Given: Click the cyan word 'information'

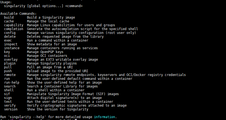Looking at the screenshot, I should pyautogui.click(x=104, y=117).
